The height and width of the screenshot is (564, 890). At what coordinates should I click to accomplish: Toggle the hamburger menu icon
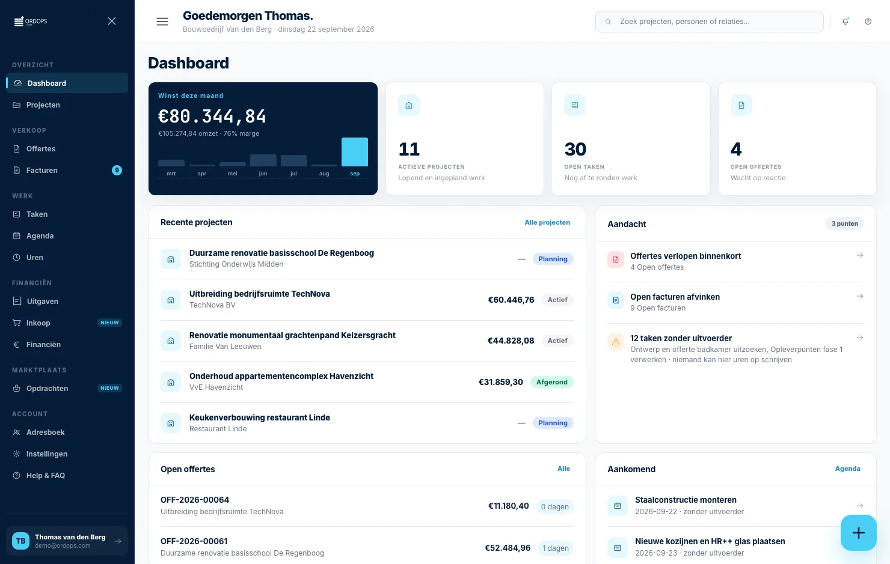[162, 22]
